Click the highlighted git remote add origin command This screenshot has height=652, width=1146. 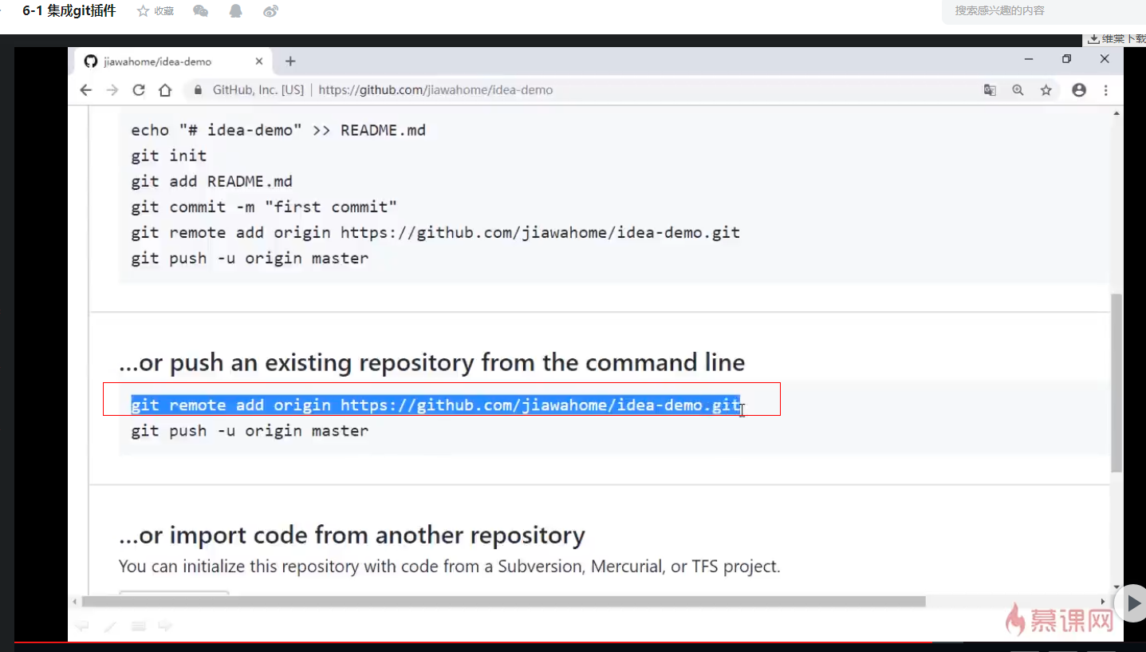coord(435,405)
